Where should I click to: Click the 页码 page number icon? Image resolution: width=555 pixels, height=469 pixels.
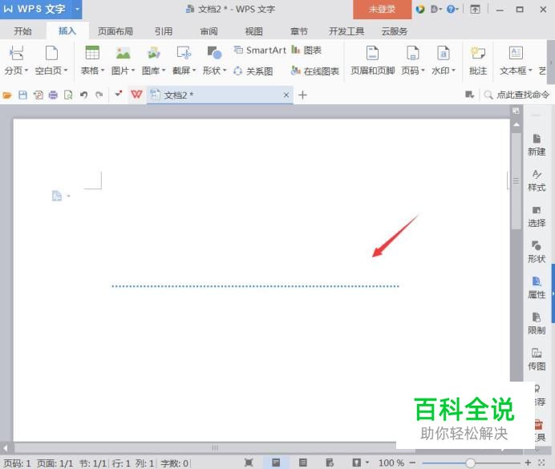tap(413, 53)
